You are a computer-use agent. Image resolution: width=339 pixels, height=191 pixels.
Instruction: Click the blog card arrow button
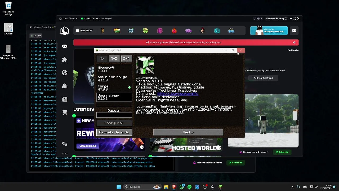[x=142, y=147]
